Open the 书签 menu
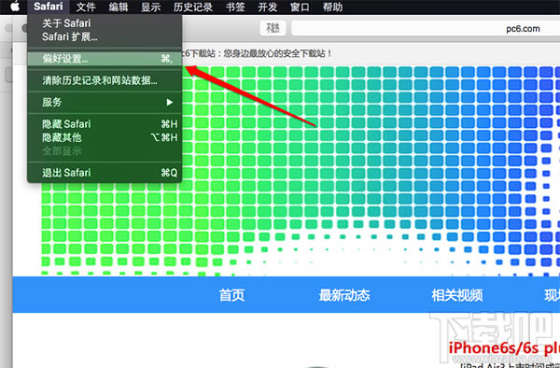The image size is (560, 368). [235, 7]
